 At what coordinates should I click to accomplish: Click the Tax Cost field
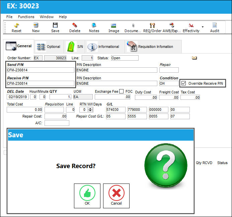[190, 97]
